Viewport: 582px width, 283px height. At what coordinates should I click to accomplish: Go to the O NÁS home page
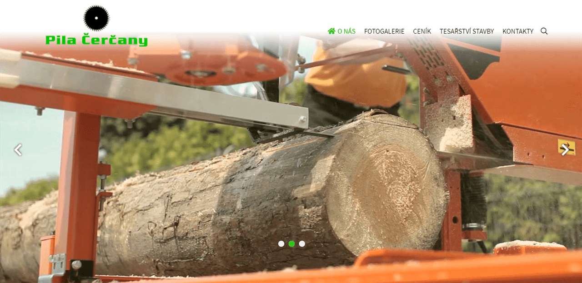pyautogui.click(x=341, y=31)
